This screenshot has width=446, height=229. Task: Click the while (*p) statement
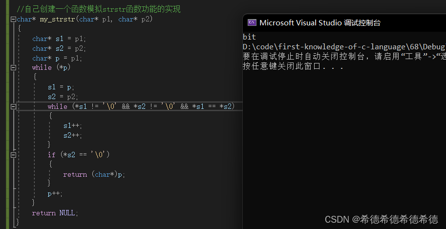coord(51,68)
